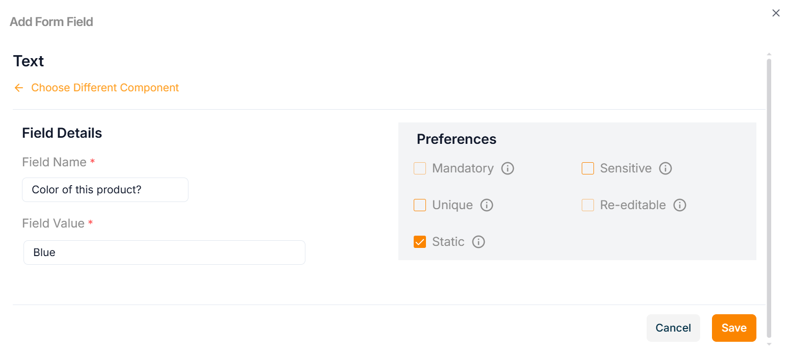Go to Choose Different Component

tap(105, 88)
